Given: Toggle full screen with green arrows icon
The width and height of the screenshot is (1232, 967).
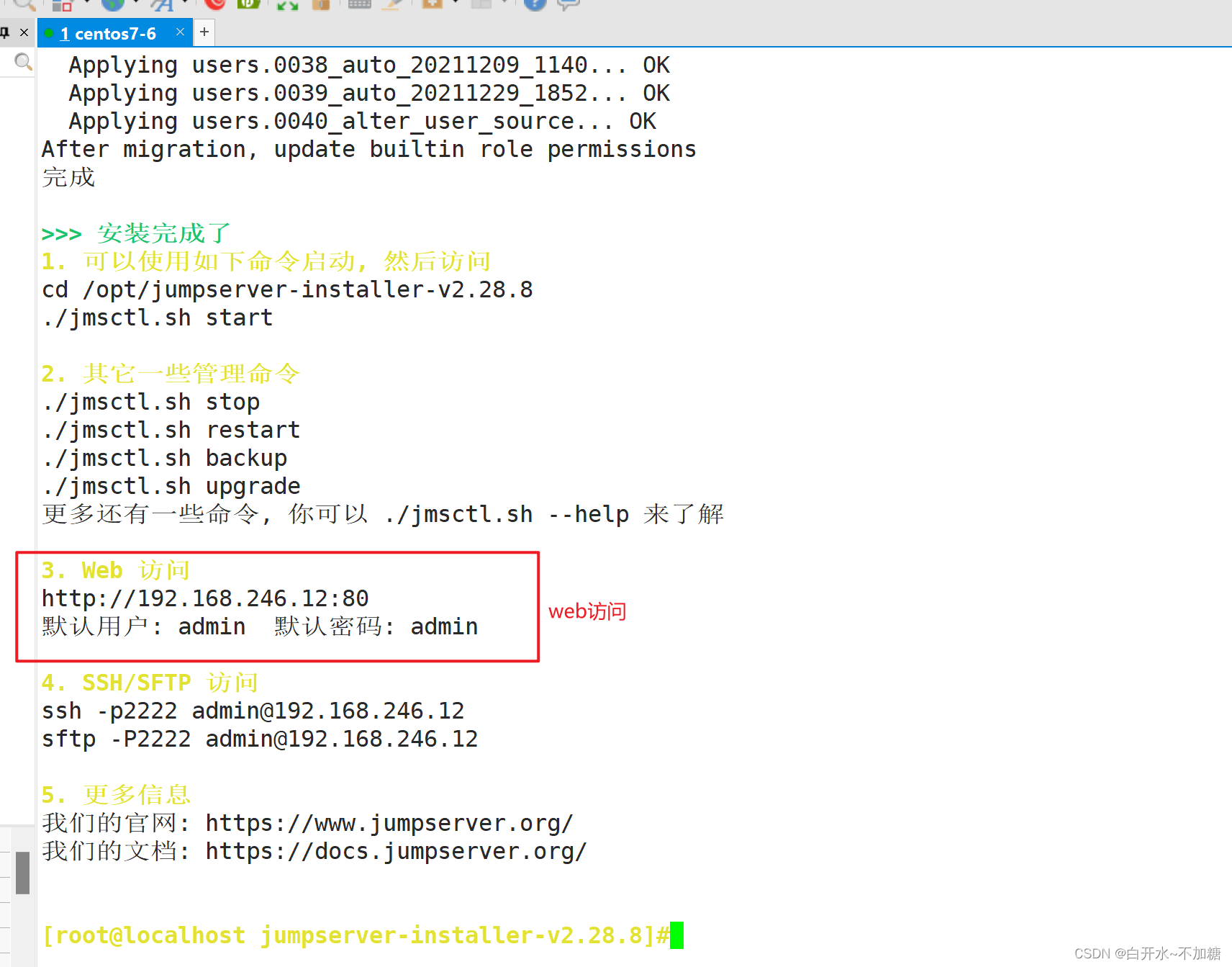Looking at the screenshot, I should (x=287, y=4).
